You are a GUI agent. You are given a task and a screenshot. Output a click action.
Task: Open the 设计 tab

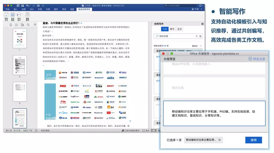(x=32, y=9)
